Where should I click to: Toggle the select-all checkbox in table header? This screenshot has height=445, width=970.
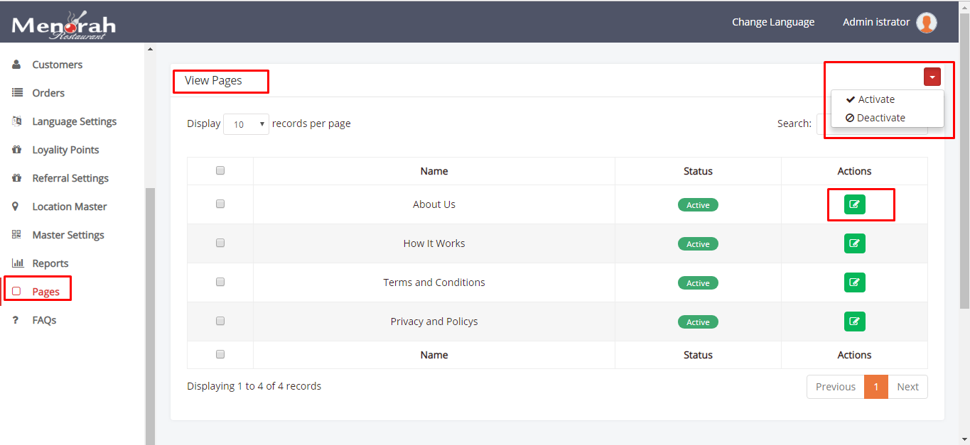coord(220,170)
